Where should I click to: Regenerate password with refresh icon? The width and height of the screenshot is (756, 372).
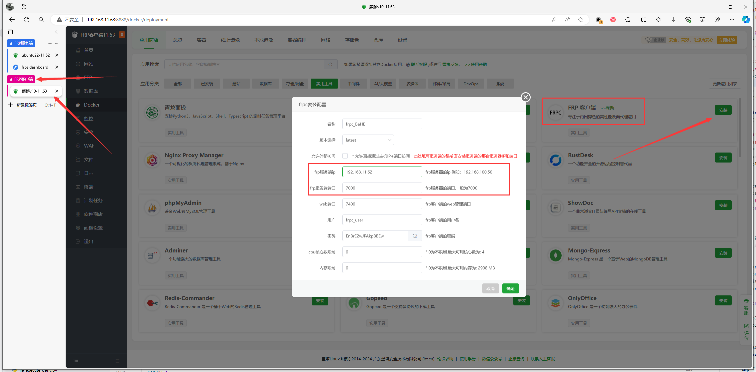coord(415,236)
